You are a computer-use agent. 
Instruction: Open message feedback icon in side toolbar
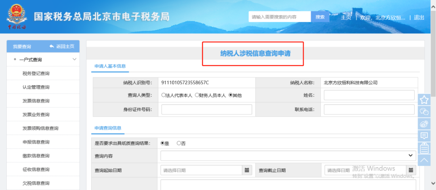click(x=424, y=136)
